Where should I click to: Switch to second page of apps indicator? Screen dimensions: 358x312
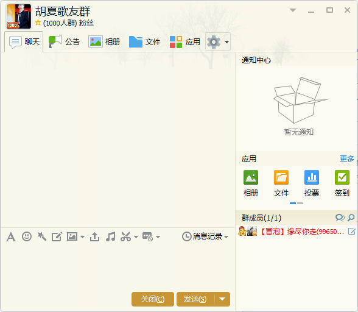tap(300, 203)
